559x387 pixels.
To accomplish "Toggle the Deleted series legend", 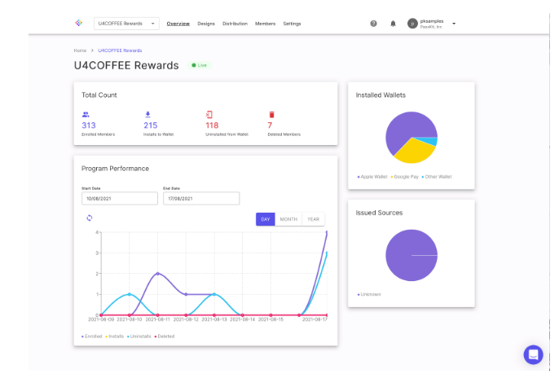I will (165, 336).
